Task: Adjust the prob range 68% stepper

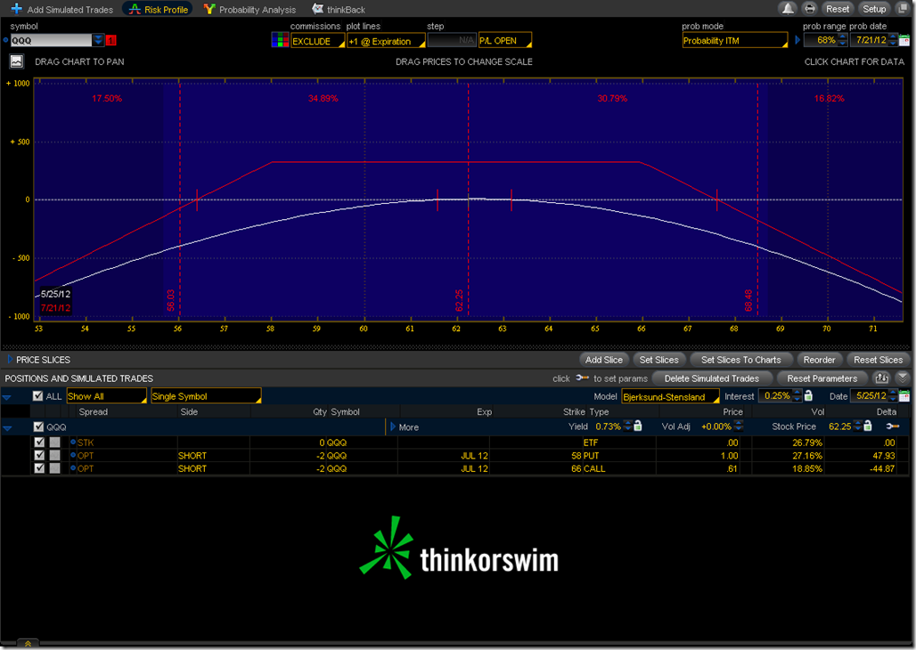Action: point(842,40)
